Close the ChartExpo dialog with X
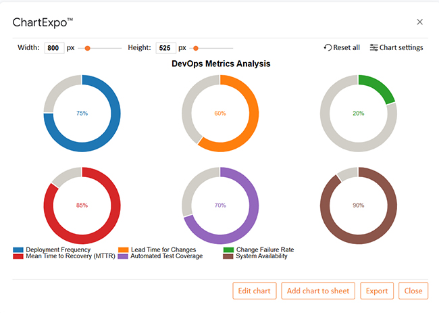Viewport: 439px width, 313px height. [x=419, y=22]
